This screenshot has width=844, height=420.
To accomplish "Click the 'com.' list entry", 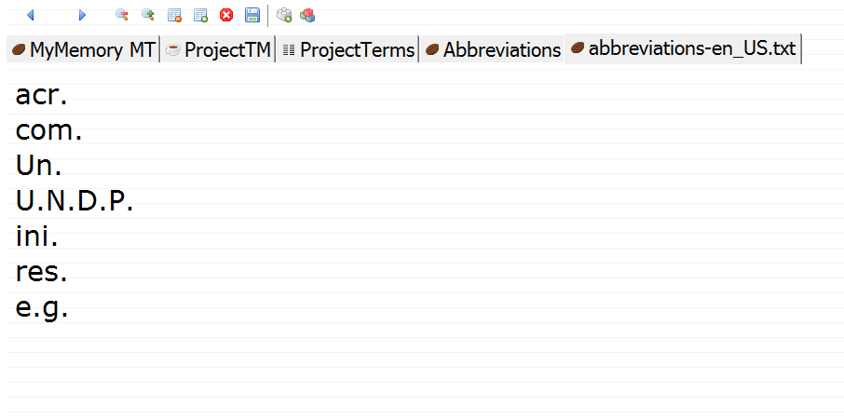I will pos(49,130).
